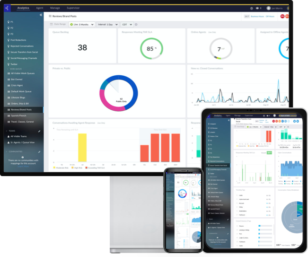Click the info icon after the CDT dropdown
This screenshot has height=257, width=308.
tap(136, 24)
